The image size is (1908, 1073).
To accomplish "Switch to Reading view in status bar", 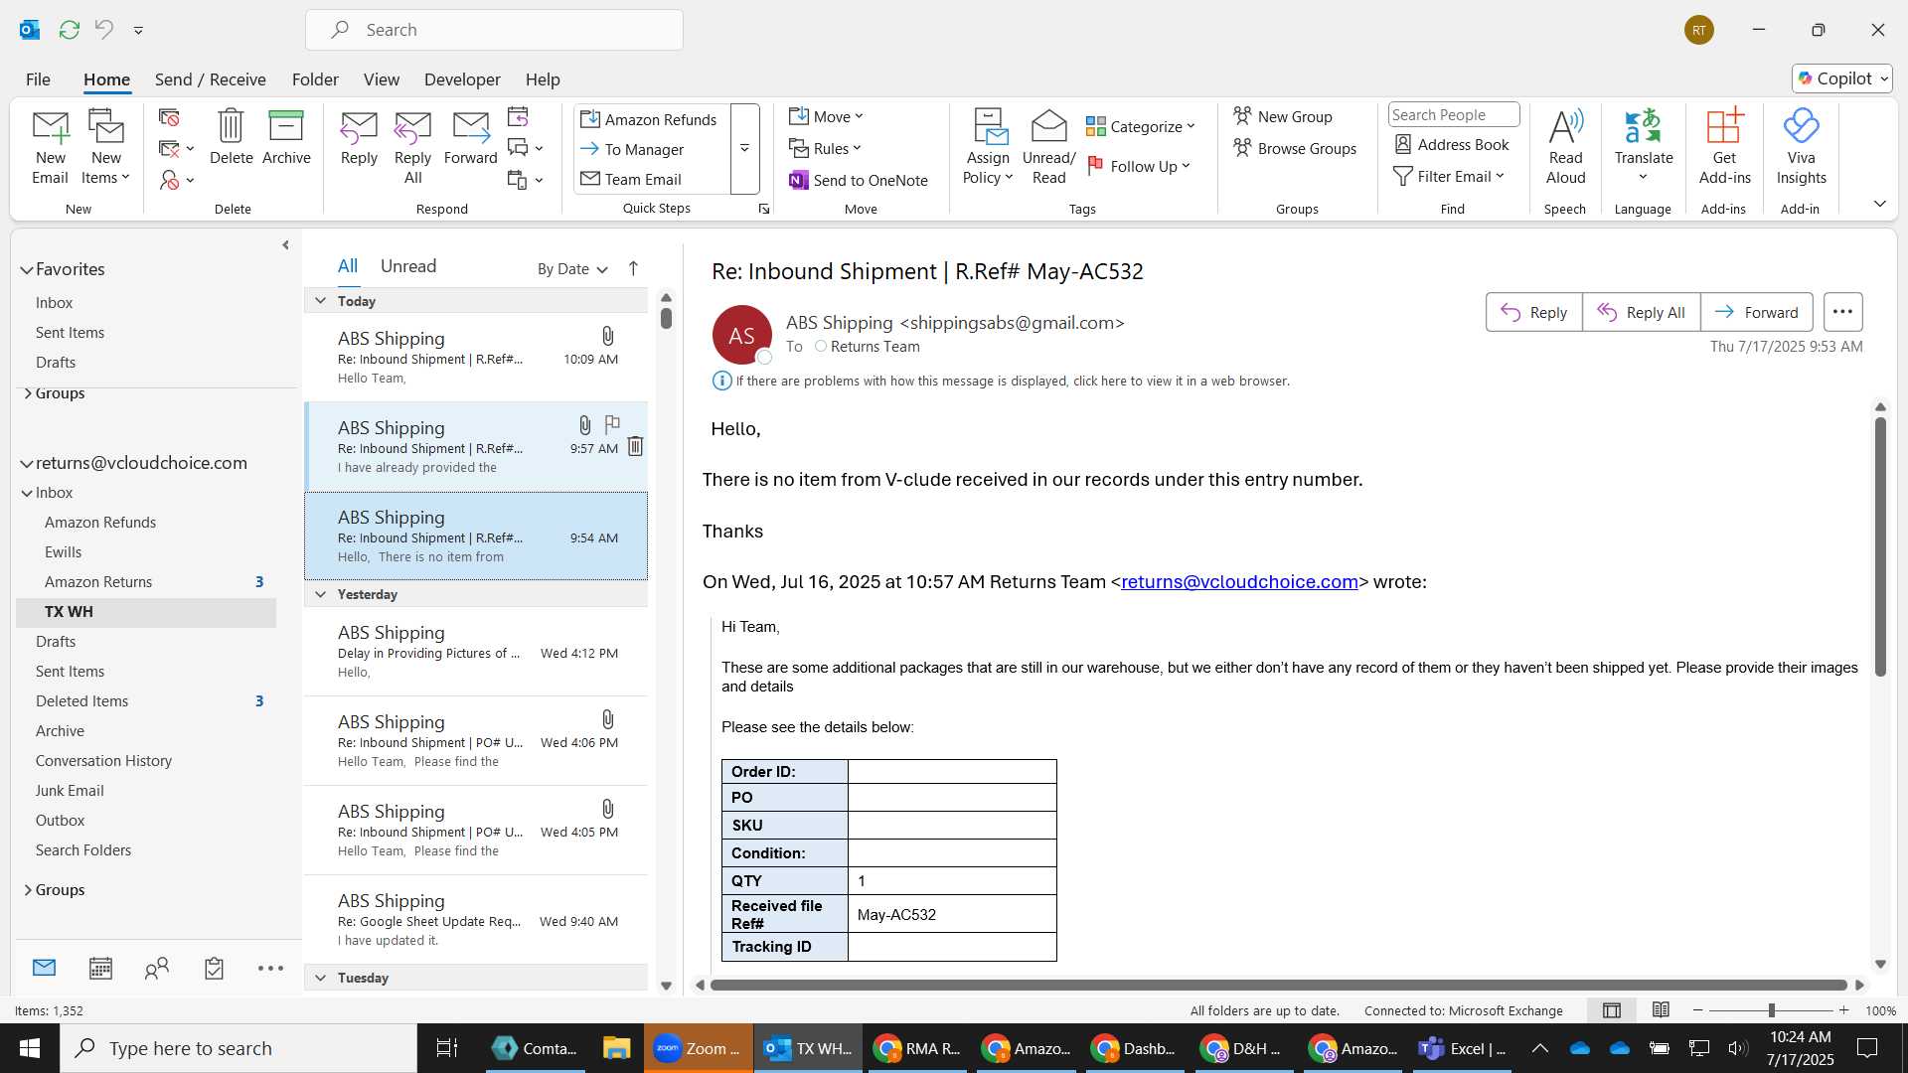I will (1661, 1010).
